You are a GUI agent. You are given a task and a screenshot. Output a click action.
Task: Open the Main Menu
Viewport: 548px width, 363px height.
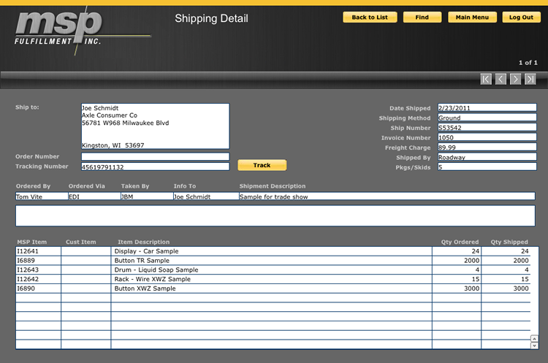[x=472, y=17]
